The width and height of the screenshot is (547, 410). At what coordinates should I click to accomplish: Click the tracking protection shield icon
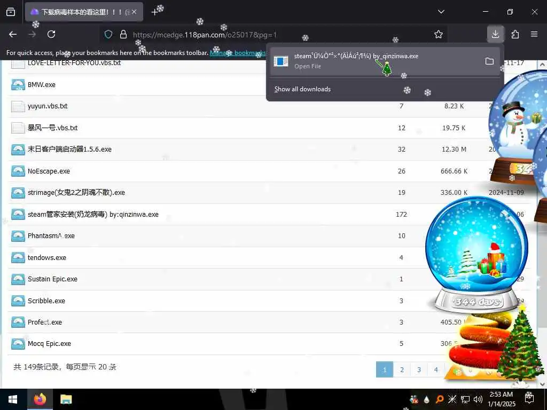108,34
